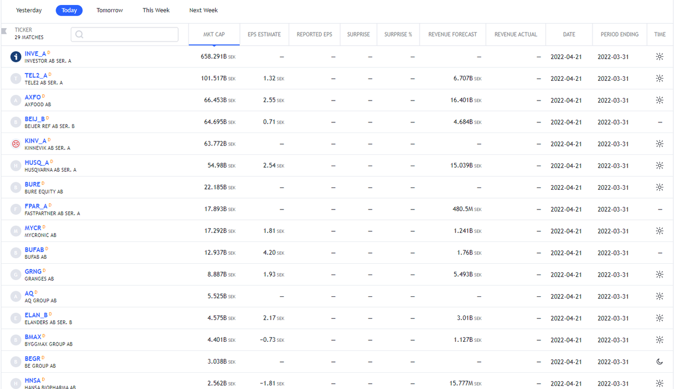This screenshot has width=674, height=389.
Task: Click the sun time icon in AXFO row
Action: tap(660, 100)
